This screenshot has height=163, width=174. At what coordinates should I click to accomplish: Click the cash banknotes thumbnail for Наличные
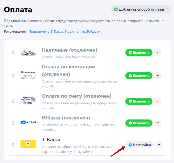tap(28, 52)
